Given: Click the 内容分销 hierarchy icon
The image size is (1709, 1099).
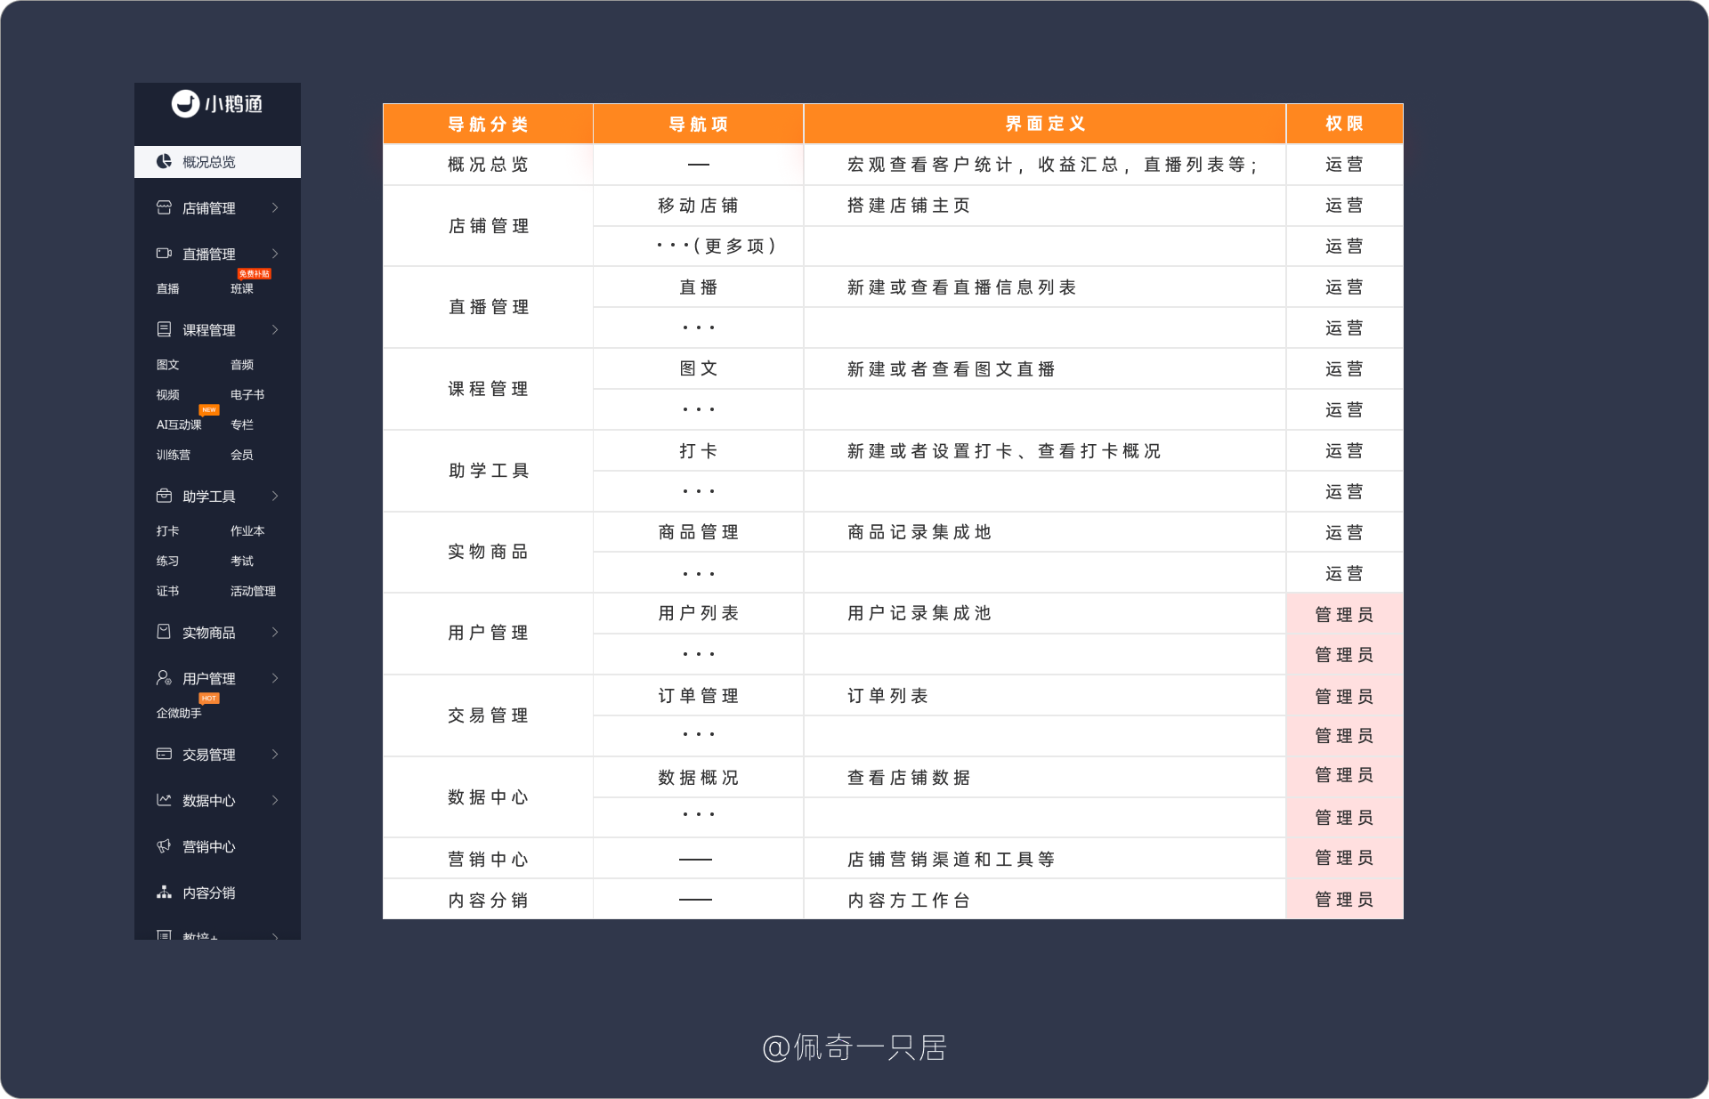Looking at the screenshot, I should (164, 892).
